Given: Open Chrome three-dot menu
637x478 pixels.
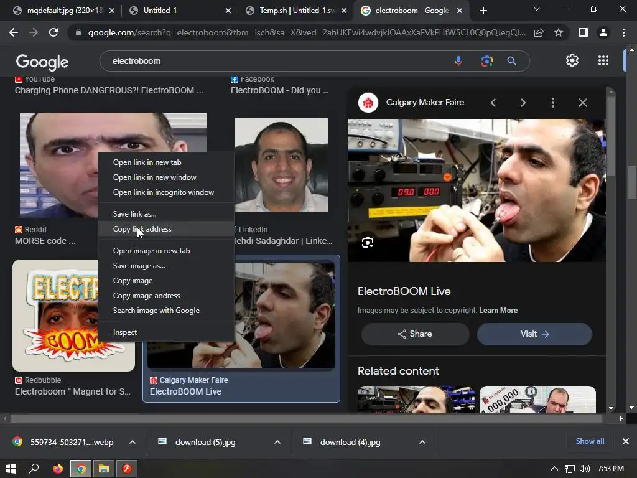Looking at the screenshot, I should 623,32.
